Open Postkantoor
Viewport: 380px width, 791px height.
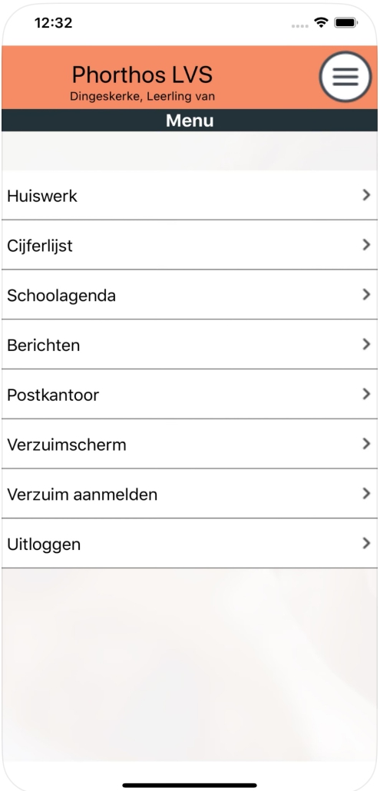pos(190,394)
